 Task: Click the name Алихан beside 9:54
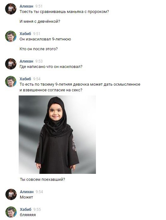pyautogui.click(x=27, y=192)
